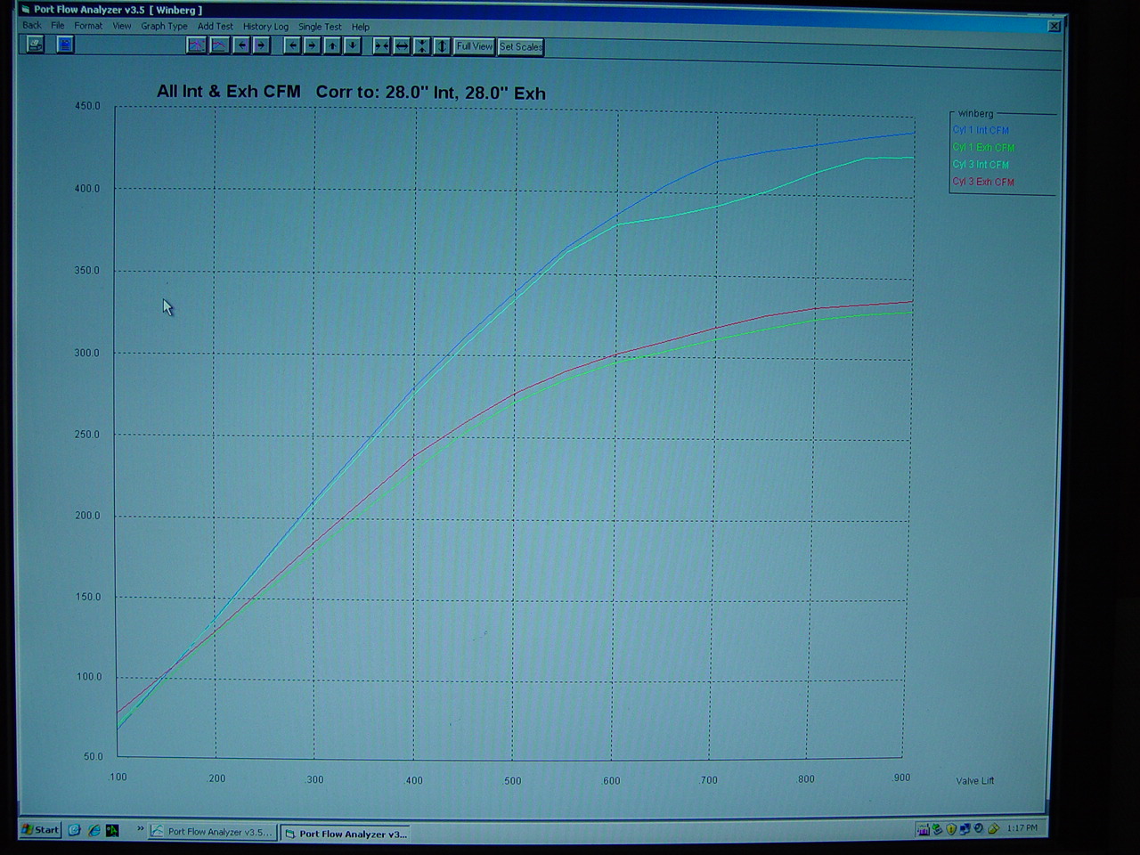Click the printer icon in the toolbar
1140x855 pixels.
point(35,44)
